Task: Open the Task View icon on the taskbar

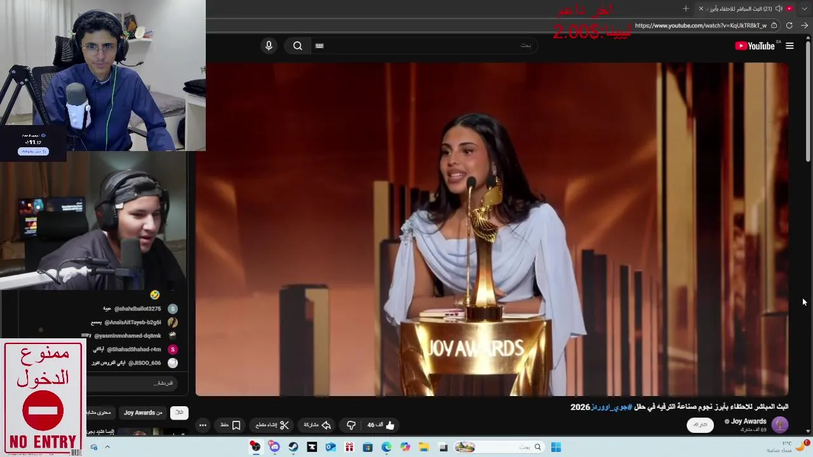Action: (443, 447)
